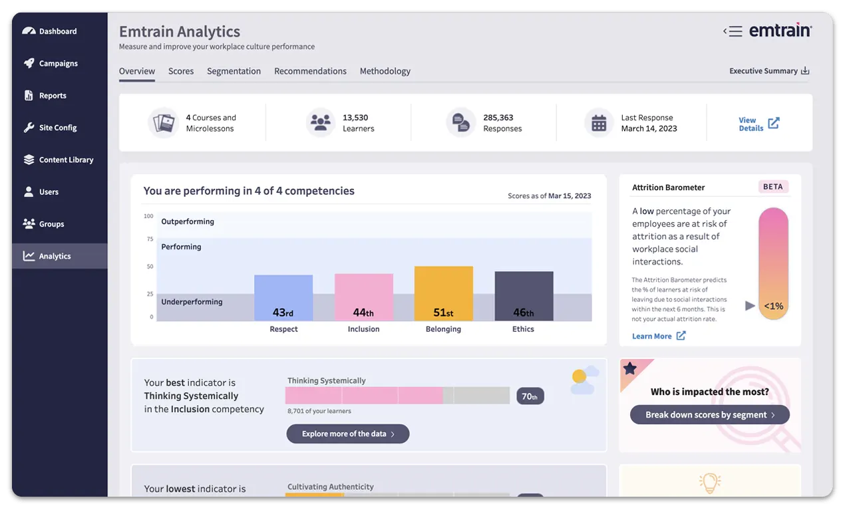Image resolution: width=845 pixels, height=508 pixels.
Task: Click the Belonging bar in chart
Action: tap(444, 294)
